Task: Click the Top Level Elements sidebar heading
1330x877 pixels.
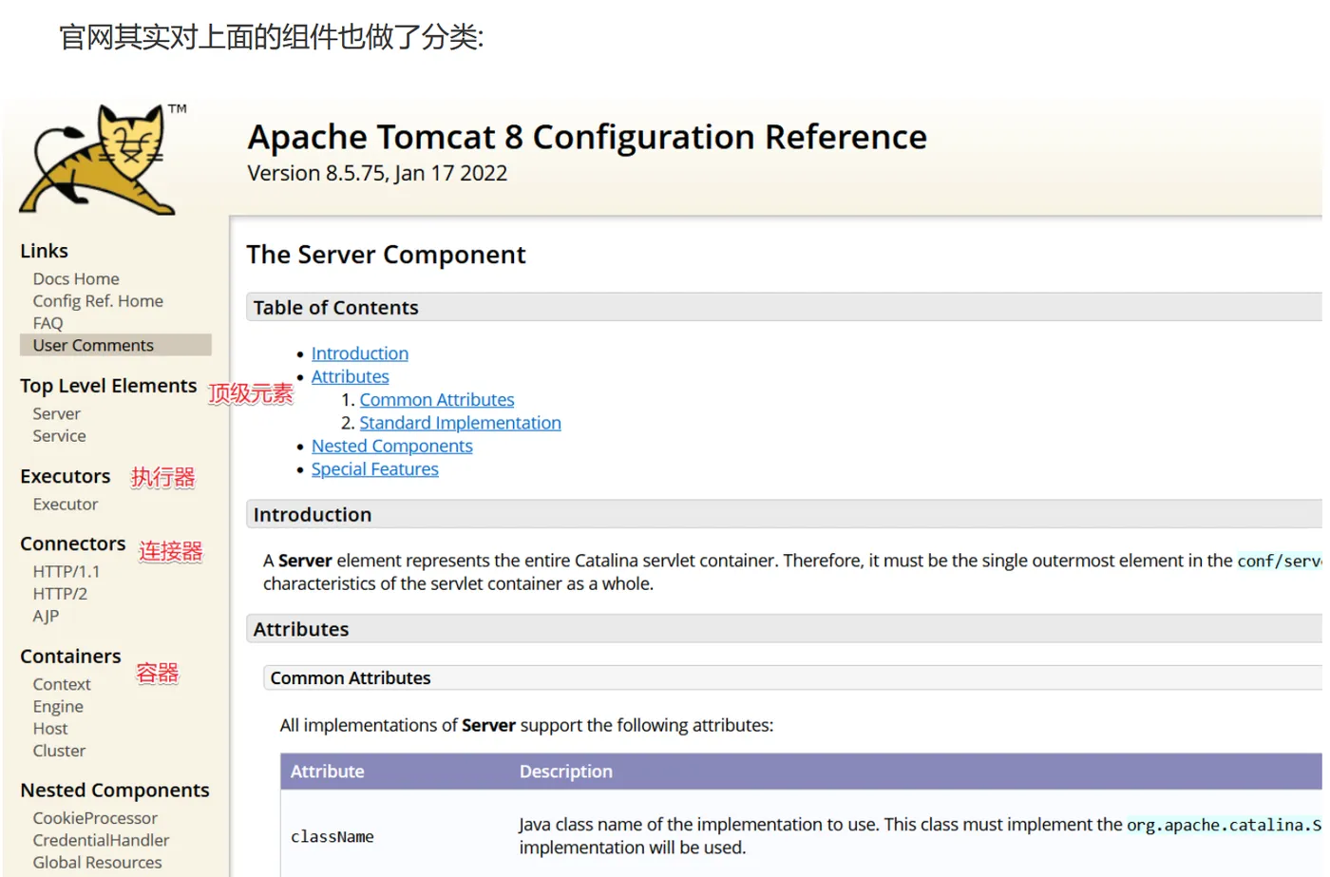Action: click(x=108, y=386)
